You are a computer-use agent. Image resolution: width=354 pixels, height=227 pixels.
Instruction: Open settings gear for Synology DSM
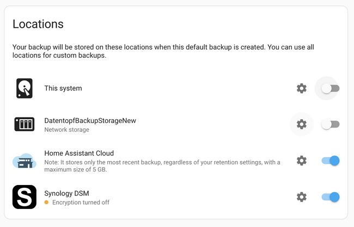coord(301,197)
